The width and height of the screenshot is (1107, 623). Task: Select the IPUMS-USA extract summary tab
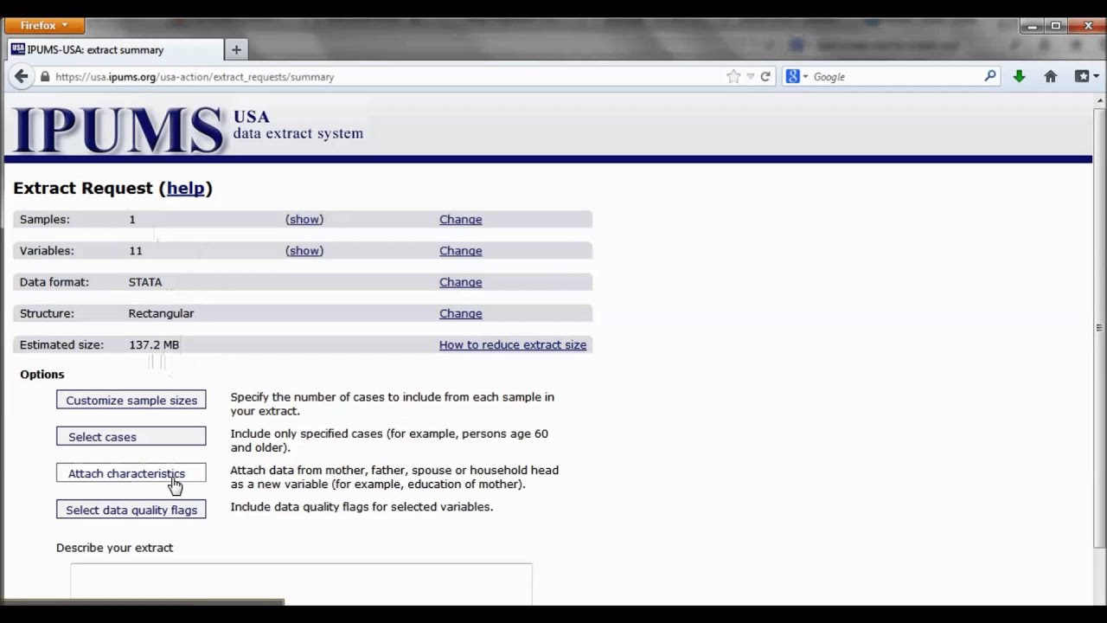[x=115, y=49]
